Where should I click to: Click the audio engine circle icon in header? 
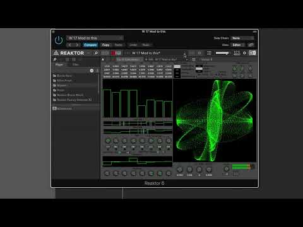pyautogui.click(x=244, y=53)
